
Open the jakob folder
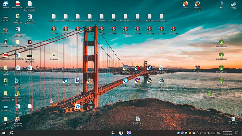pyautogui.click(x=6, y=120)
